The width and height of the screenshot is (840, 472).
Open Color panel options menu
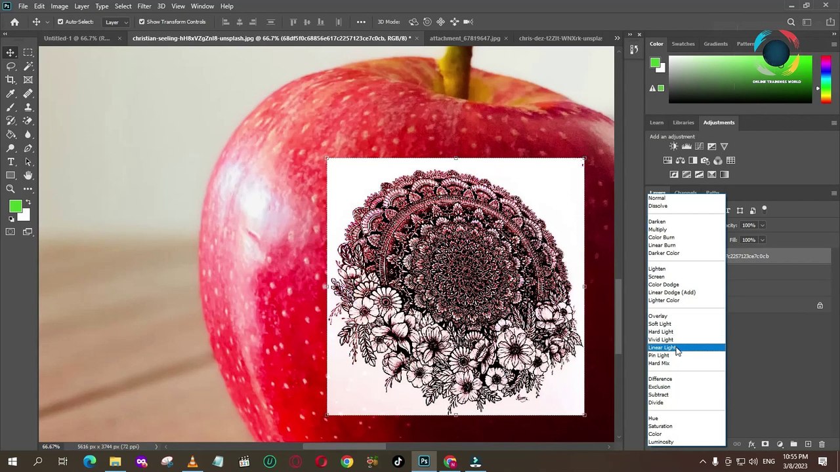(x=834, y=44)
